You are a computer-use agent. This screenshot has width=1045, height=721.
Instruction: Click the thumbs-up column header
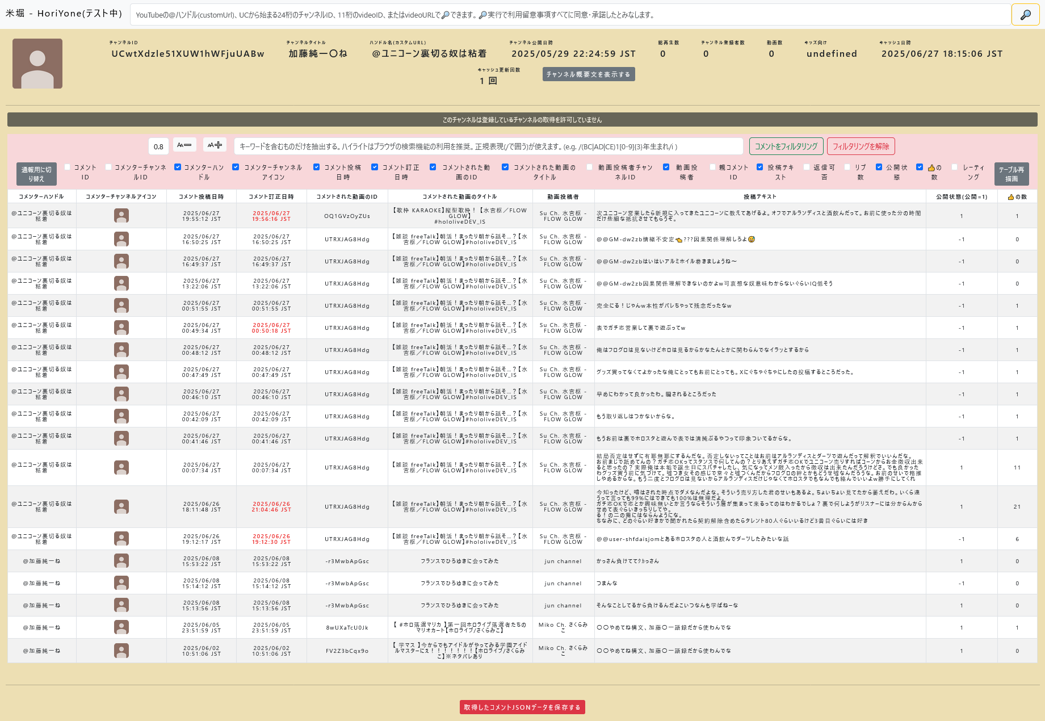tap(1017, 196)
